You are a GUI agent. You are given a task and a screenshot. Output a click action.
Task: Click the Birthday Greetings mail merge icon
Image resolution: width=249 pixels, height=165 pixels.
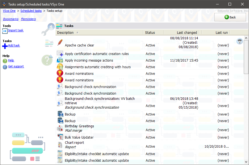coord(60,128)
